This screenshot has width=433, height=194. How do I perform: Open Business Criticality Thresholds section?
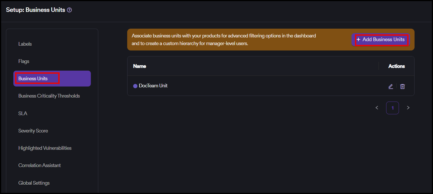(x=49, y=96)
